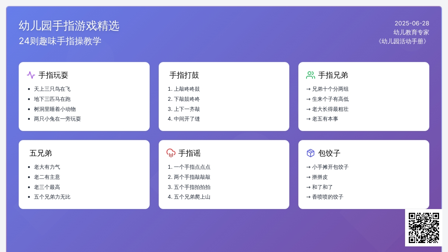Click the line 地下三匹马在跑
Screen dimensions: 448x252
52,99
